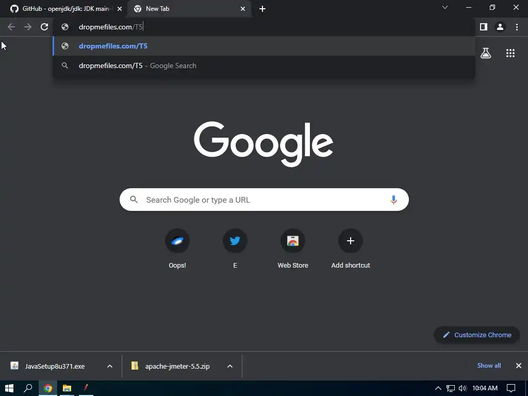Close the downloads bar

519,366
